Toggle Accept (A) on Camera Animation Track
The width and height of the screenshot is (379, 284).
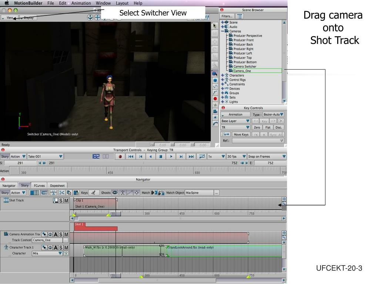coord(56,234)
